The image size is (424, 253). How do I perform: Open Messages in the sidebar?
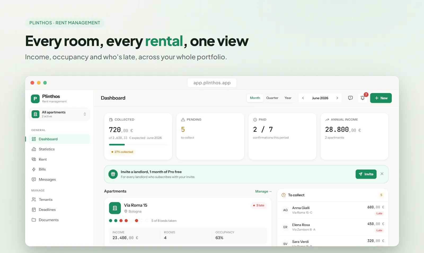coord(59,180)
